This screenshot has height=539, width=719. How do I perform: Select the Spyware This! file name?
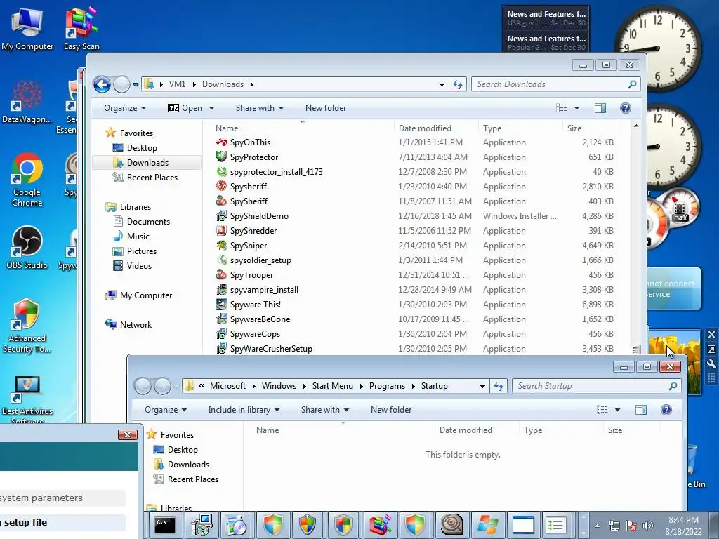pos(256,305)
